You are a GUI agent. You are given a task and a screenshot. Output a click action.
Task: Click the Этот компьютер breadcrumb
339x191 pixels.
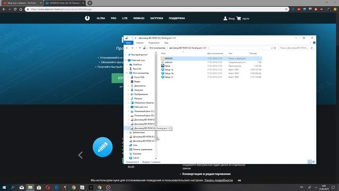click(x=157, y=48)
